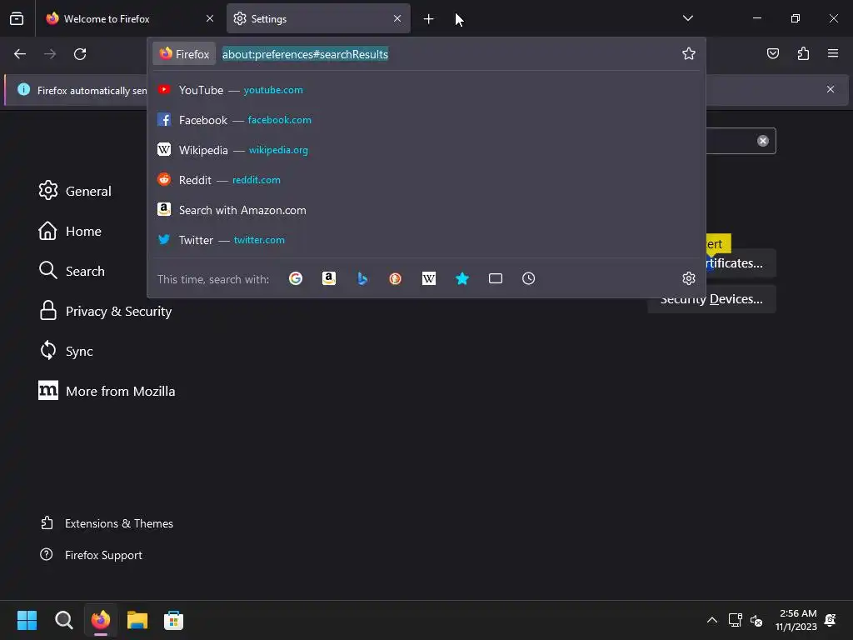Screen dimensions: 853x640
Task: Open File Explorer from taskbar
Action: tap(137, 620)
